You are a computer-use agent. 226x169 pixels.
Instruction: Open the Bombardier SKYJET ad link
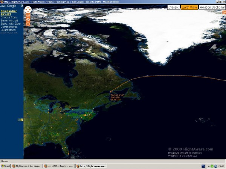(x=9, y=13)
